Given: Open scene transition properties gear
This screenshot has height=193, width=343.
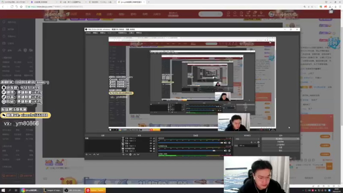Looking at the screenshot, I should click(x=259, y=142).
